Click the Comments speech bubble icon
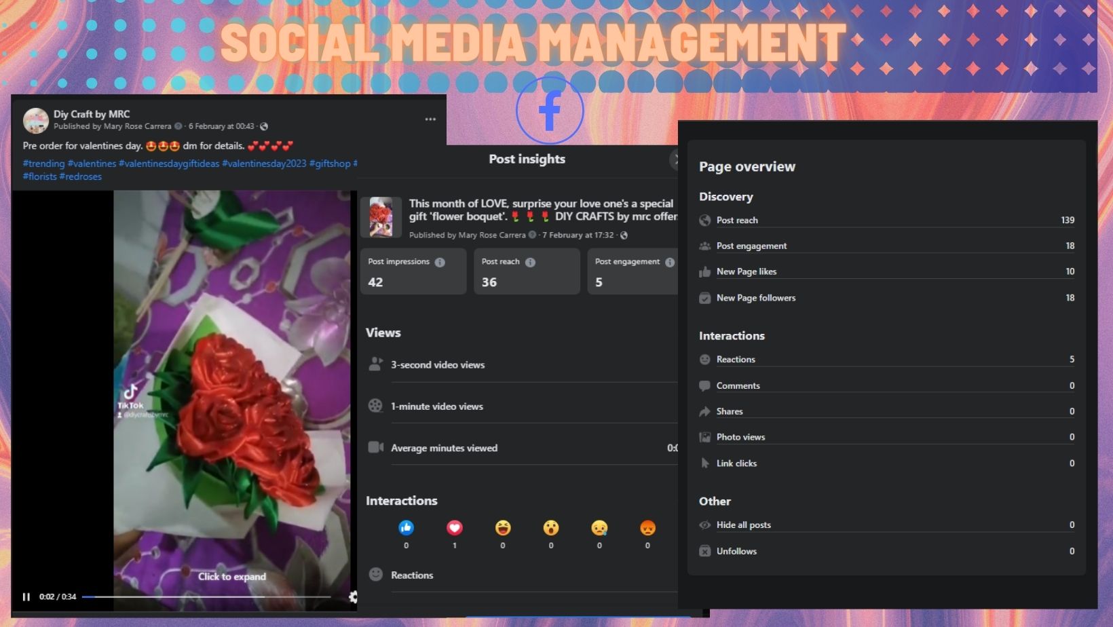This screenshot has width=1113, height=627. [705, 385]
